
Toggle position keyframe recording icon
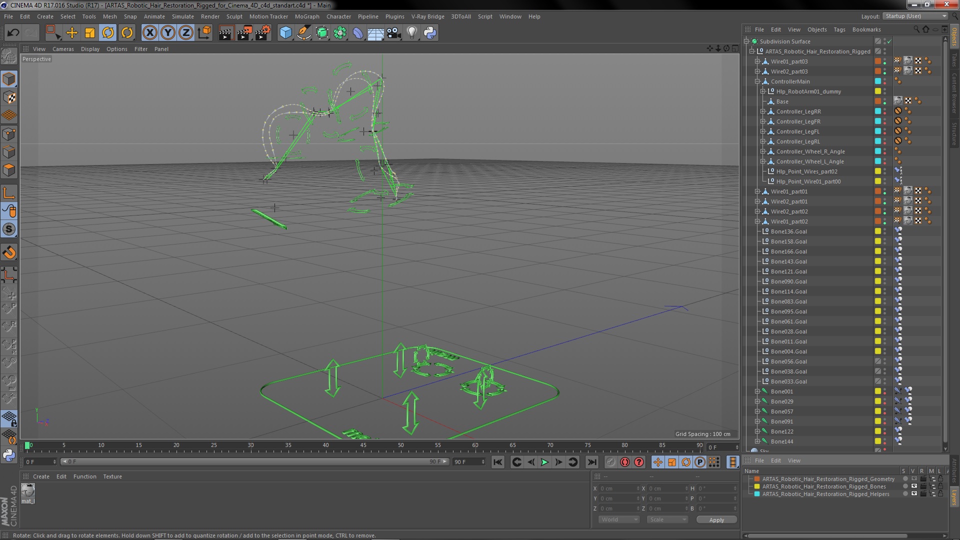[x=658, y=462]
